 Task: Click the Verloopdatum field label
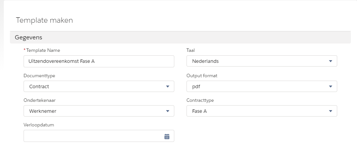[x=39, y=125]
